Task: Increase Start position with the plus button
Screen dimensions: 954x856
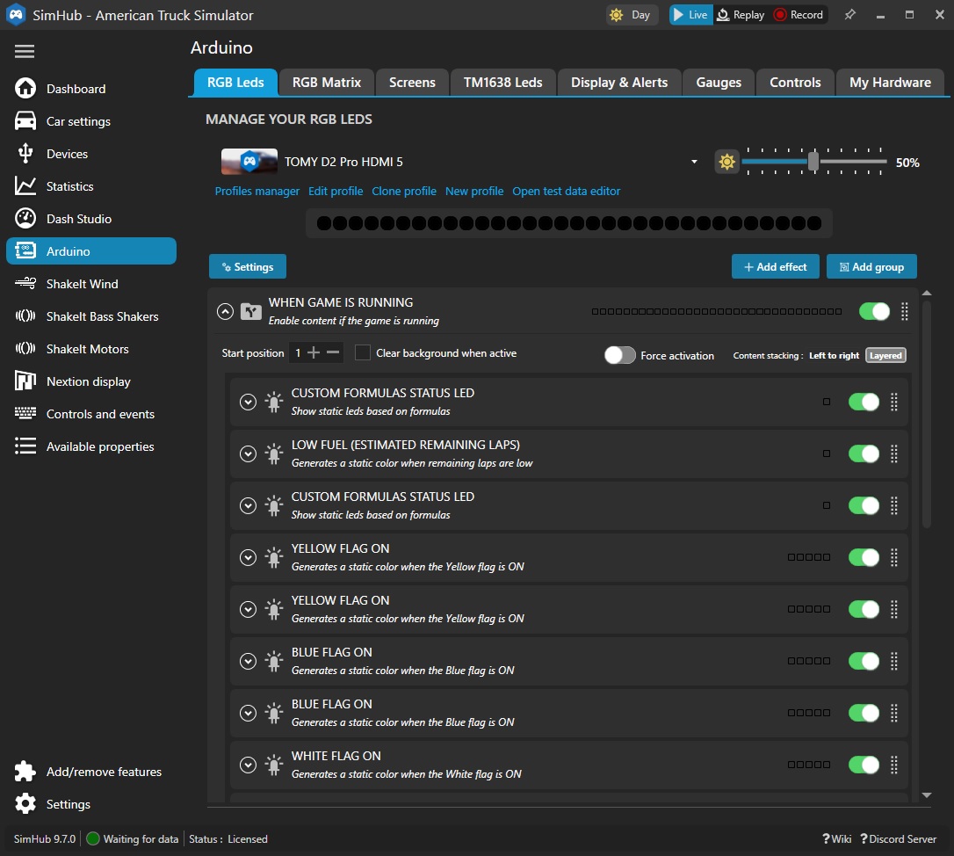Action: 314,352
